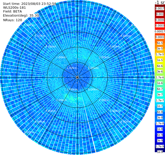The height and width of the screenshot is (155, 165).
Task: Click the 3e-6 colorbar label
Action: tap(160, 71)
